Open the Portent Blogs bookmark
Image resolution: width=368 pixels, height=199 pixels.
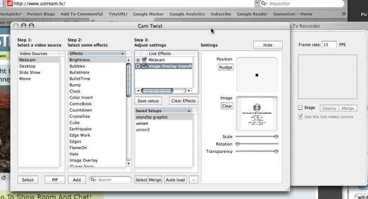[41, 14]
